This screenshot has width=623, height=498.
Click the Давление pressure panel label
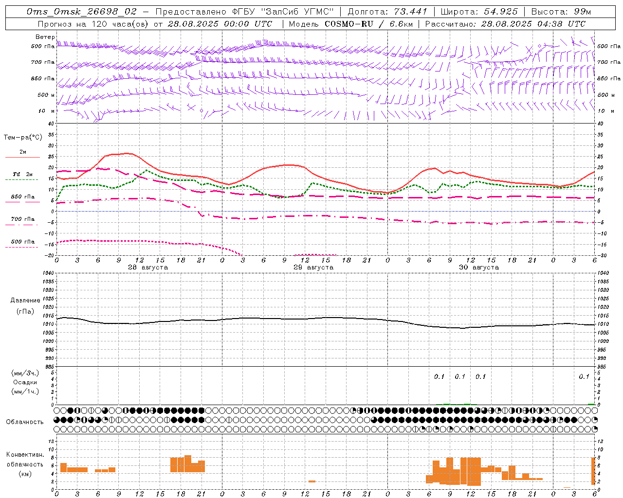[x=25, y=301]
